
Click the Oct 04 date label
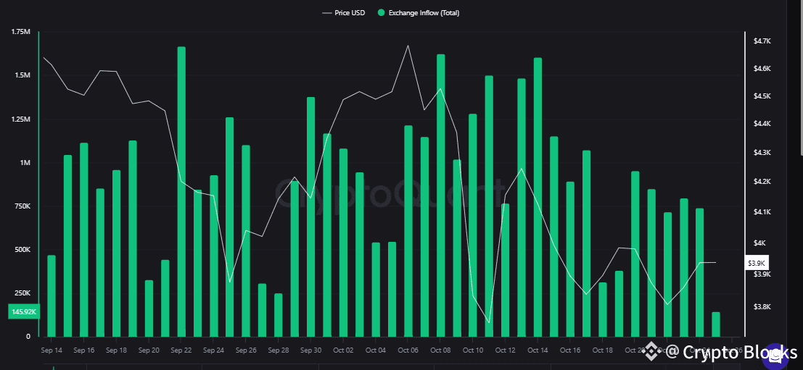[x=376, y=350]
